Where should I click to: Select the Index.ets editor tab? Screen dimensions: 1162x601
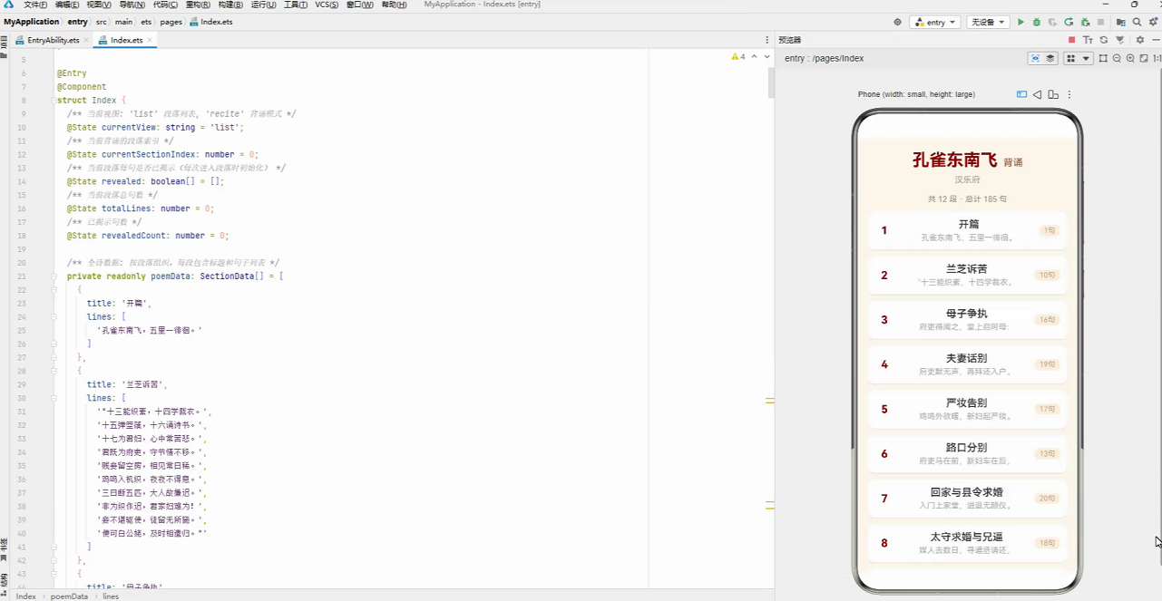(x=126, y=41)
